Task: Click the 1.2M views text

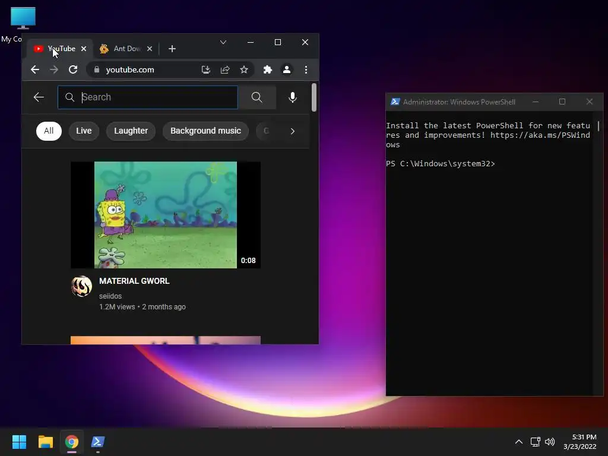Action: 117,307
